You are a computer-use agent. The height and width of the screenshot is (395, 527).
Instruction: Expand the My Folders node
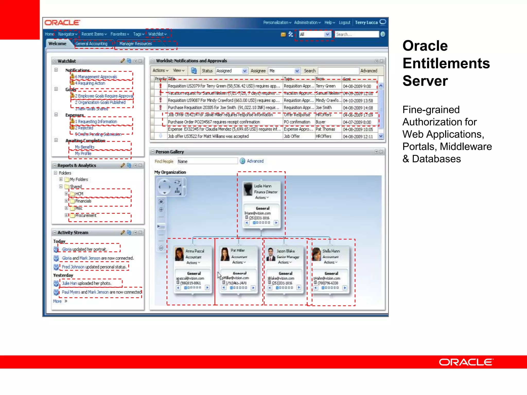[61, 179]
